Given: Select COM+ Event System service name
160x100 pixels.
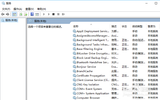Looking at the screenshot, I should tap(89, 89).
